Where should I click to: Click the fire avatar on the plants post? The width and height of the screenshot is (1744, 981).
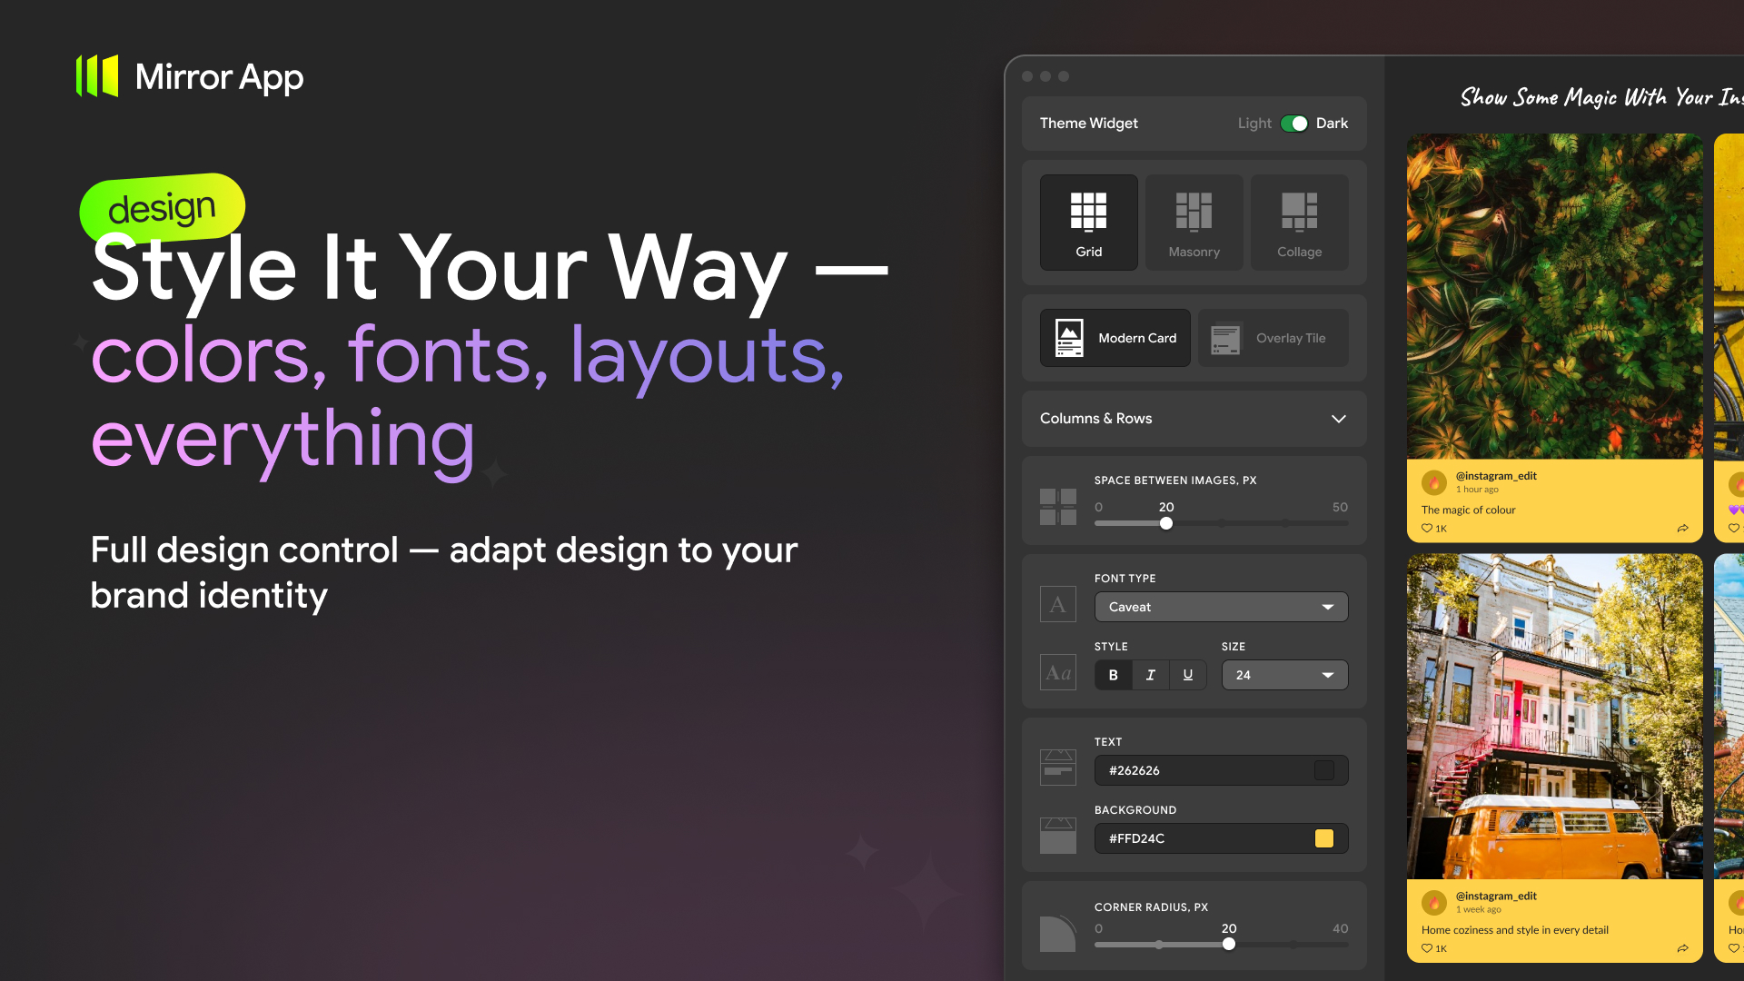[x=1433, y=481]
